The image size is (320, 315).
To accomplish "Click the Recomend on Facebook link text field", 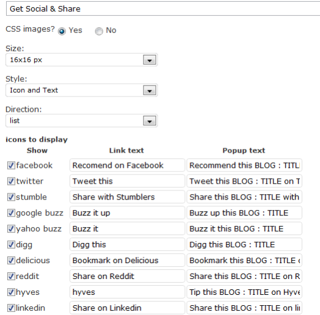I will pyautogui.click(x=127, y=165).
